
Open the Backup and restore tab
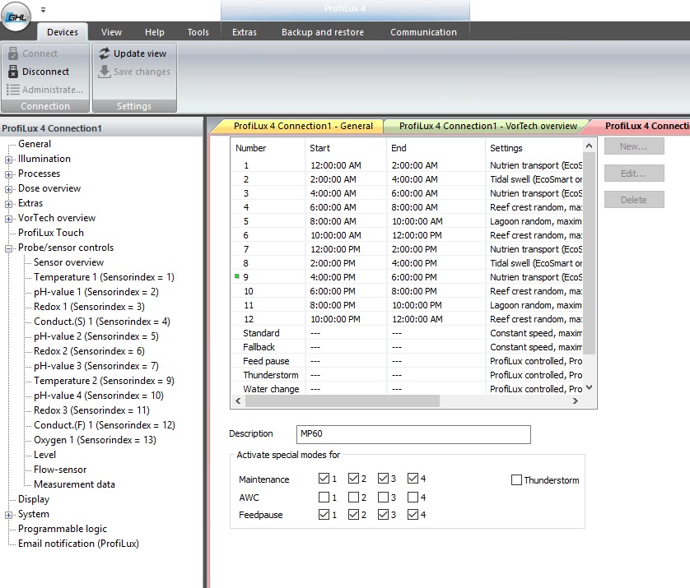click(323, 32)
